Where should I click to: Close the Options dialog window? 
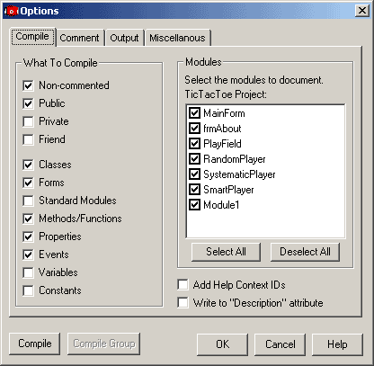362,11
